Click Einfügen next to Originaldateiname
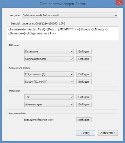Image resolution: width=125 pixels, height=143 pixels. click(84, 59)
